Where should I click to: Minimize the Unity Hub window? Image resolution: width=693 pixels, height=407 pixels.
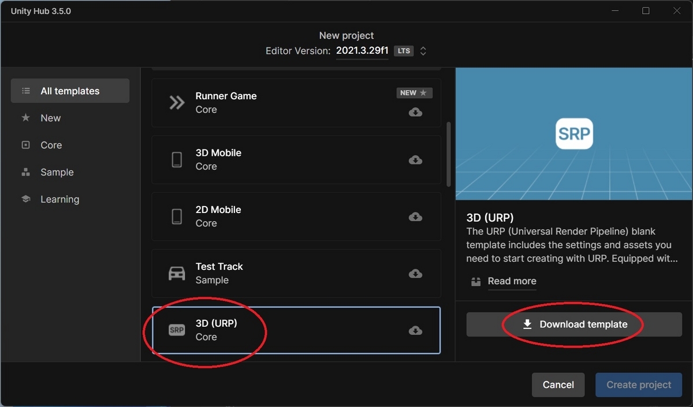tap(614, 11)
